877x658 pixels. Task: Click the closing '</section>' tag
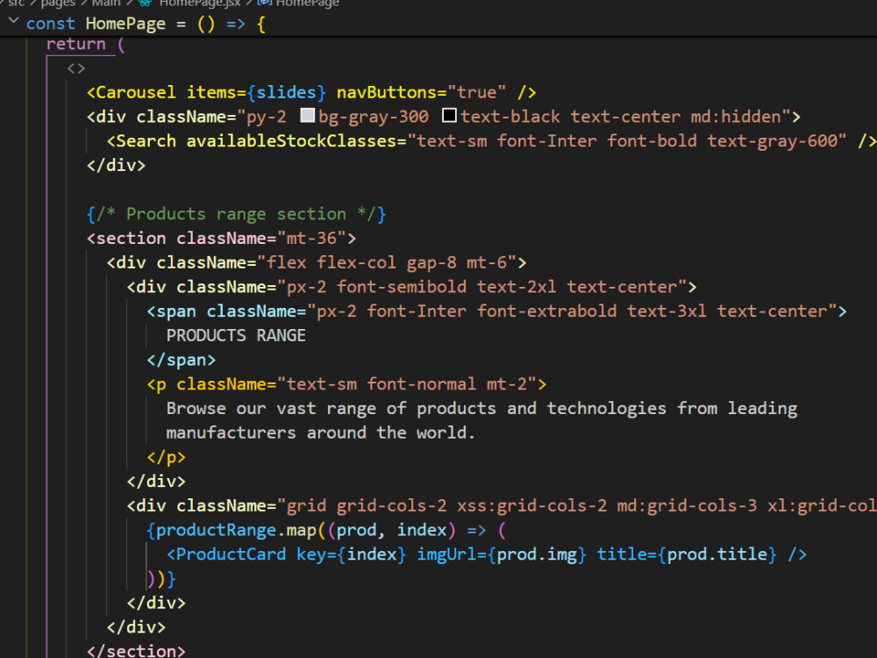coord(136,651)
